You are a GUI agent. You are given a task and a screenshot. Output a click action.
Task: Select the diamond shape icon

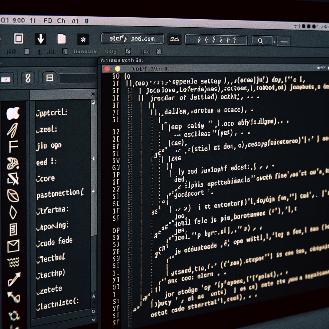(13, 212)
